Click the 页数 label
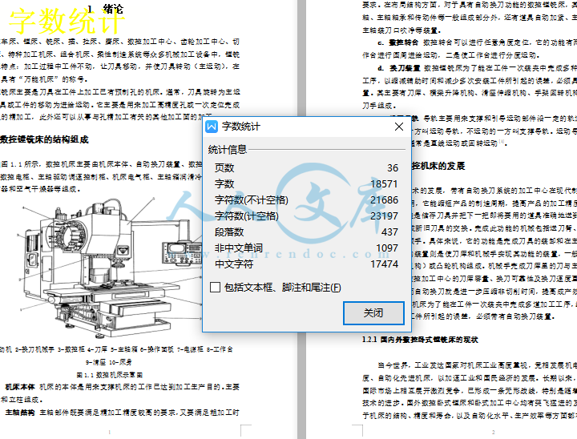Image resolution: width=577 pixels, height=439 pixels. (x=224, y=168)
